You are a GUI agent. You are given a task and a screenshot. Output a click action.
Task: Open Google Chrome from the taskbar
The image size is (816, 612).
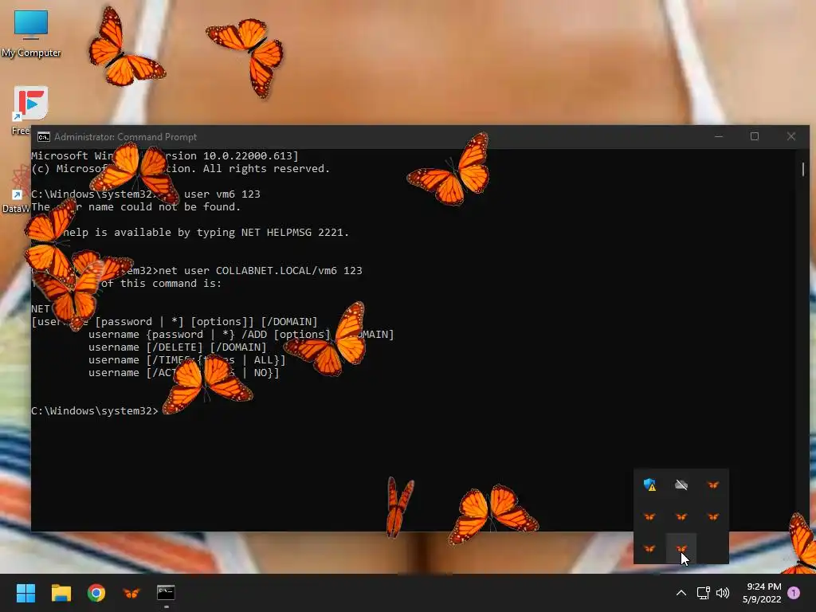tap(96, 593)
